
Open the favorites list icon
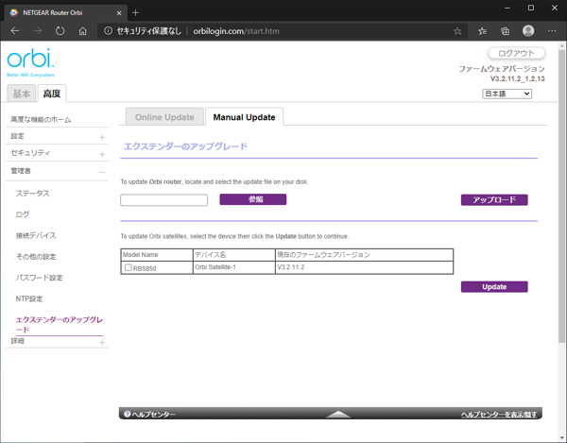click(x=482, y=31)
